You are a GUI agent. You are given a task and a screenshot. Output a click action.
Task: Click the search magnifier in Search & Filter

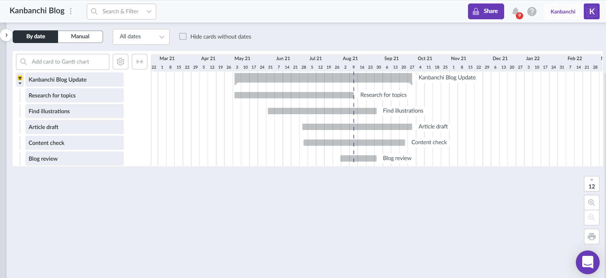[94, 11]
